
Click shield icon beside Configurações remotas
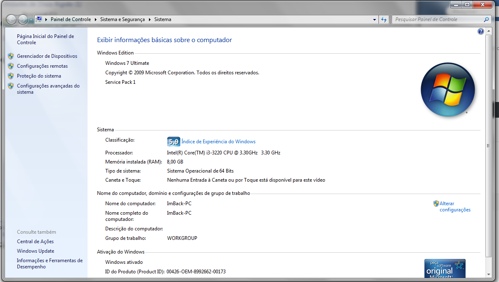11,66
